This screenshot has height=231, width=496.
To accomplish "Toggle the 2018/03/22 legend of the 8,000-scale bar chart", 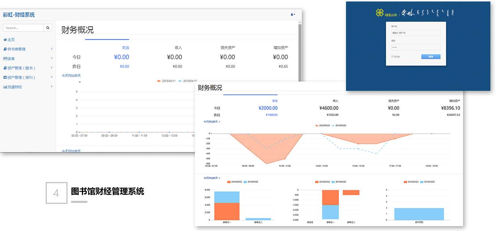I will (251, 182).
